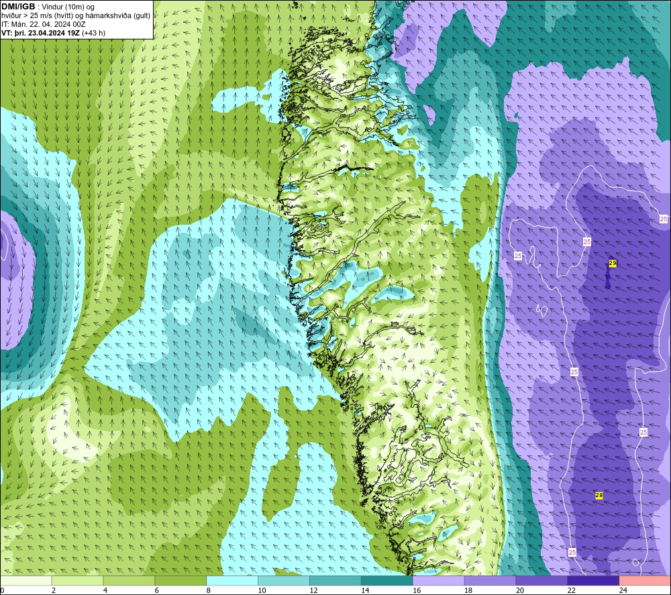Click the valid time "VT: þri. 23.04.2024 19Z (+43 h)"
The image size is (671, 595).
pyautogui.click(x=53, y=33)
